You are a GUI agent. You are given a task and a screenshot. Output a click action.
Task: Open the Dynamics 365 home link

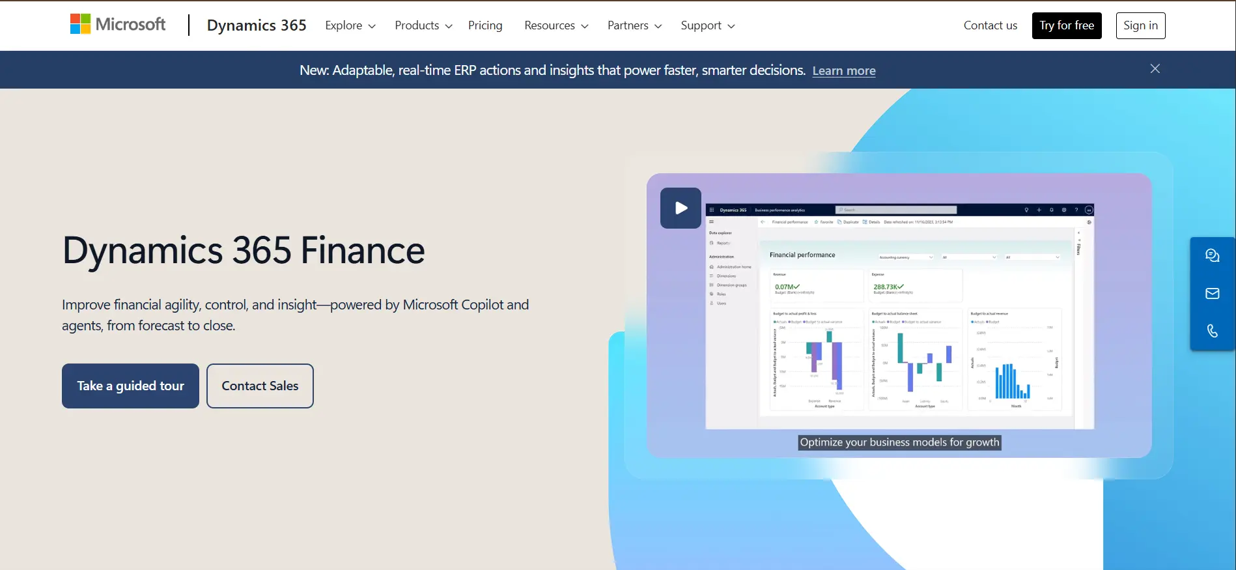coord(257,25)
